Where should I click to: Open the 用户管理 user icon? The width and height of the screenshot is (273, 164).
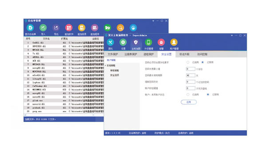(x=174, y=43)
